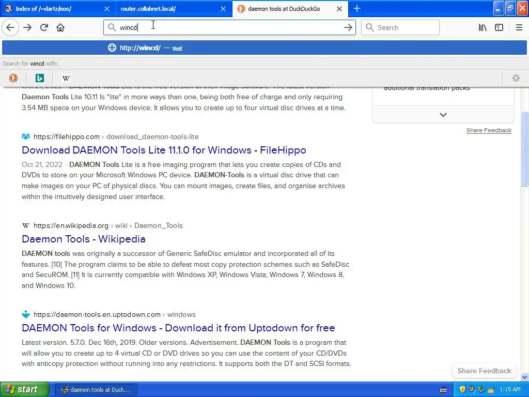The image size is (529, 397).
Task: Select the daemon tools taskbar button
Action: (96, 390)
